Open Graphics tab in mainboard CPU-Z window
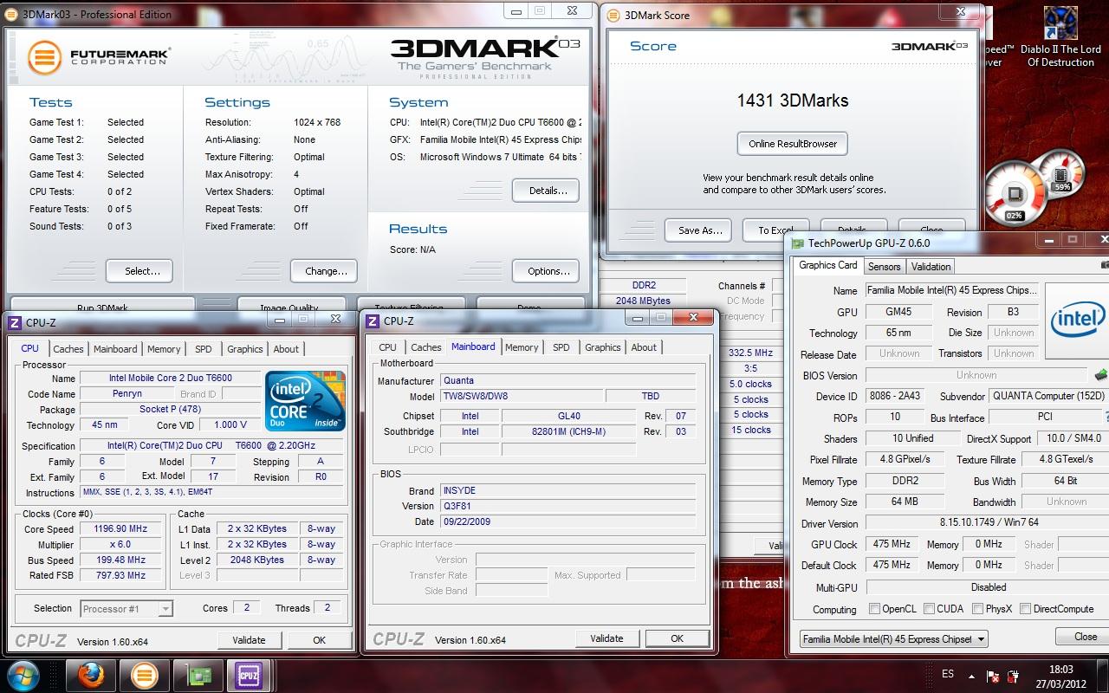 [x=603, y=347]
